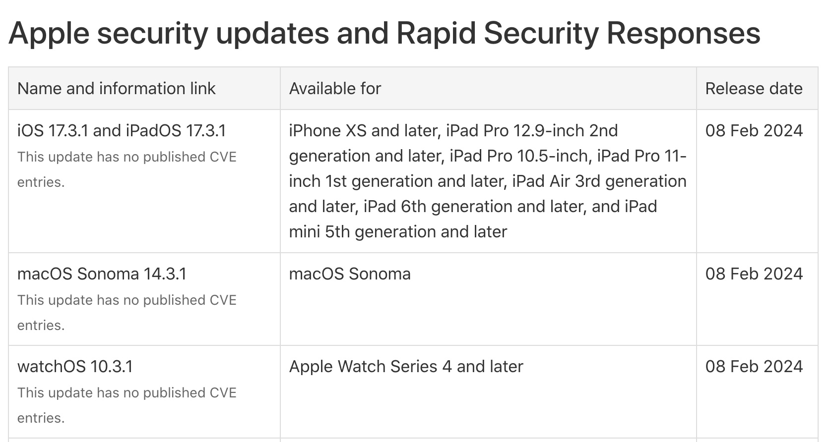The width and height of the screenshot is (833, 442).
Task: Click the CVE note under iOS 17.3.1
Action: (x=127, y=169)
